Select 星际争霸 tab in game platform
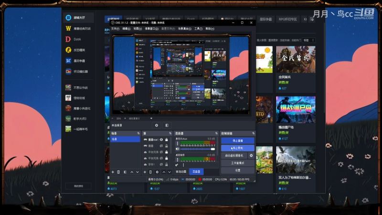382x215 pixels. pyautogui.click(x=265, y=19)
